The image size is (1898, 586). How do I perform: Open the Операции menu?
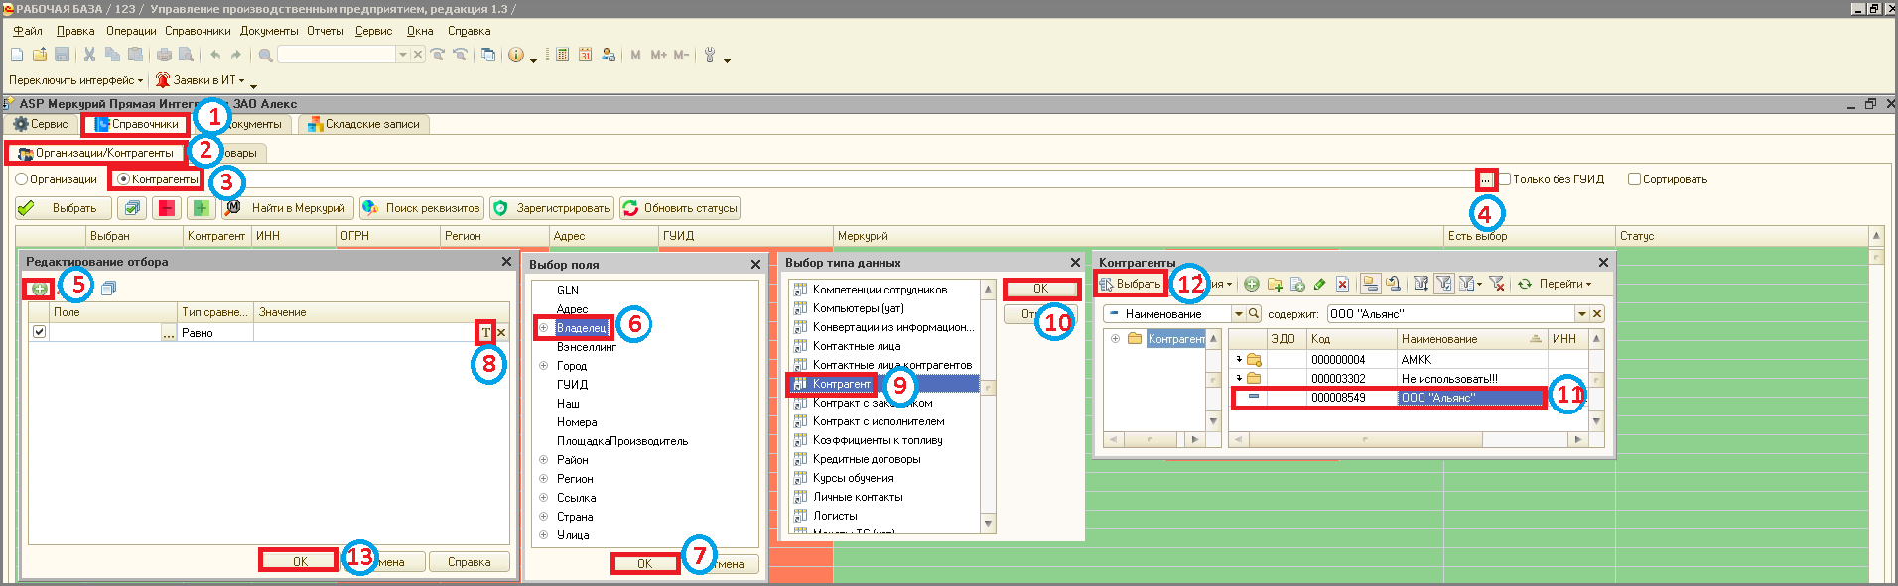coord(131,31)
